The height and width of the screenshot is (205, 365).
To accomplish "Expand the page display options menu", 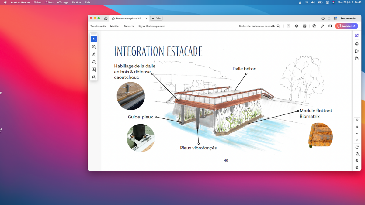I will [357, 154].
